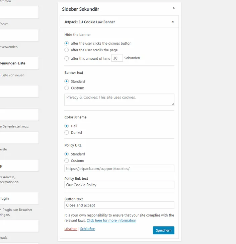236x244 pixels.
Task: Click the Löschen link to delete widget
Action: (x=71, y=229)
